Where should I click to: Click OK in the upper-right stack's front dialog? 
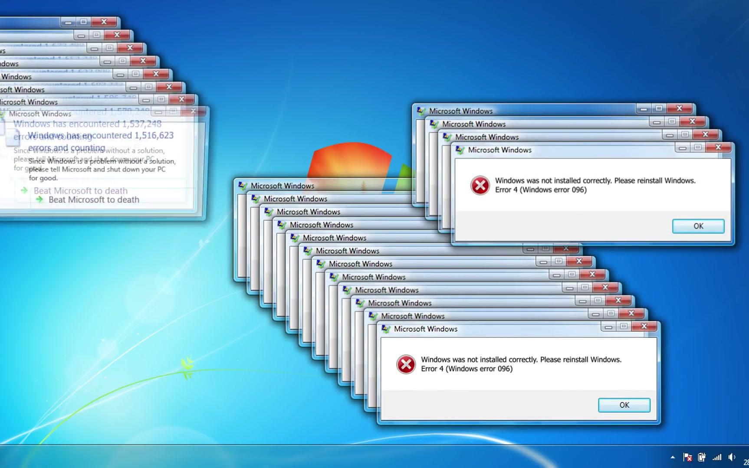[x=698, y=226]
